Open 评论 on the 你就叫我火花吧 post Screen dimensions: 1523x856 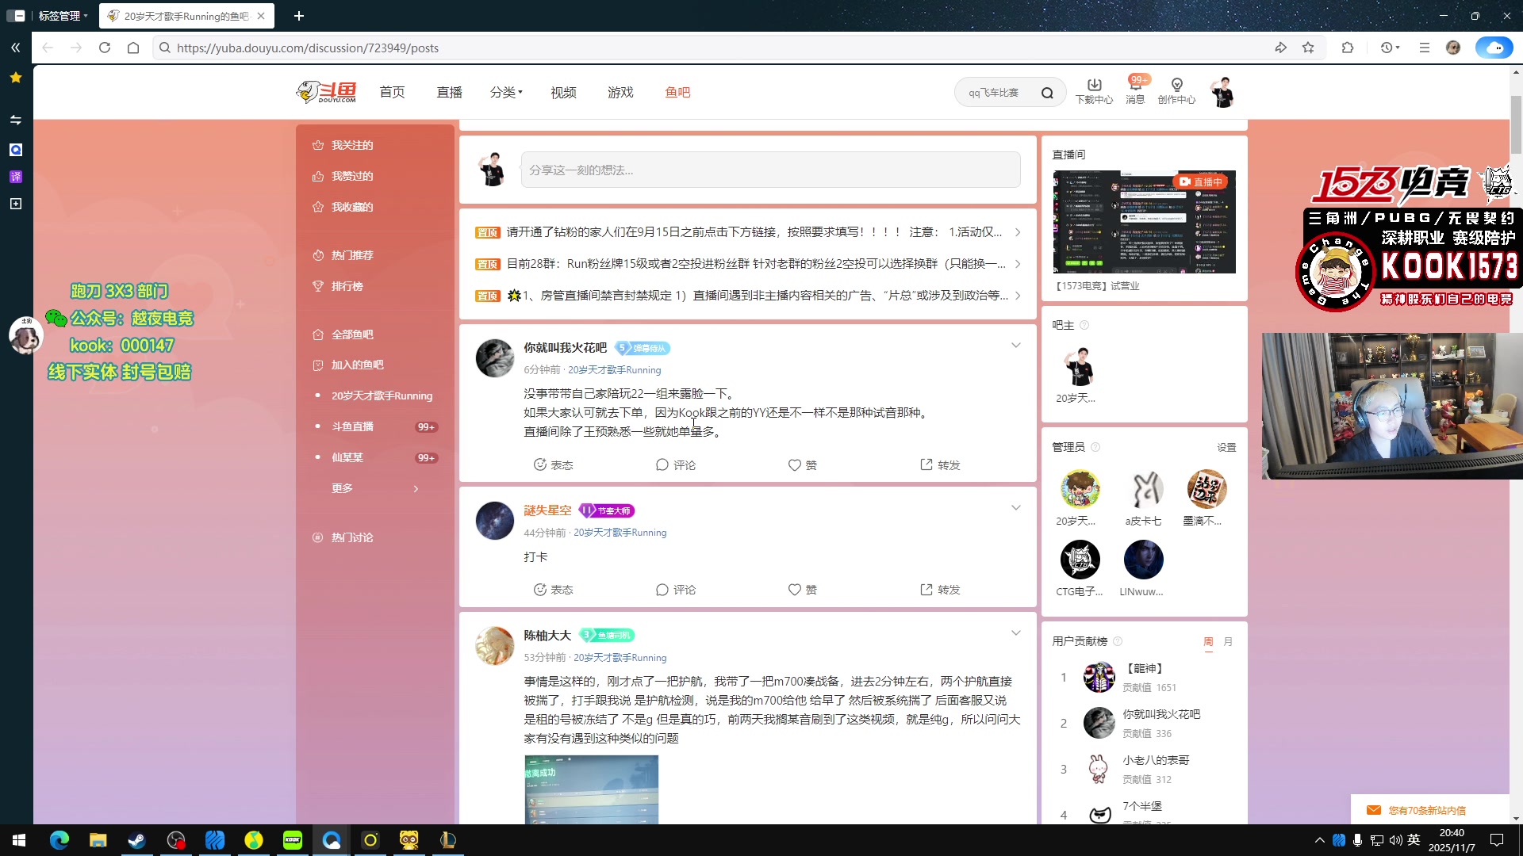pos(675,465)
